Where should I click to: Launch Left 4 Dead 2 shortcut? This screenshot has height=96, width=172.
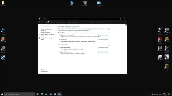tap(167, 39)
